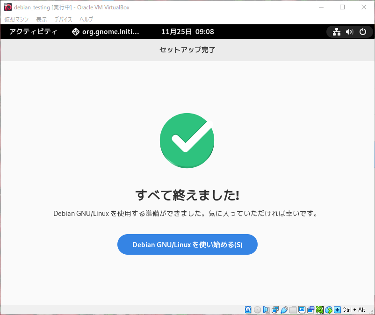Click the CPU virtualization turtle status icon

point(320,310)
